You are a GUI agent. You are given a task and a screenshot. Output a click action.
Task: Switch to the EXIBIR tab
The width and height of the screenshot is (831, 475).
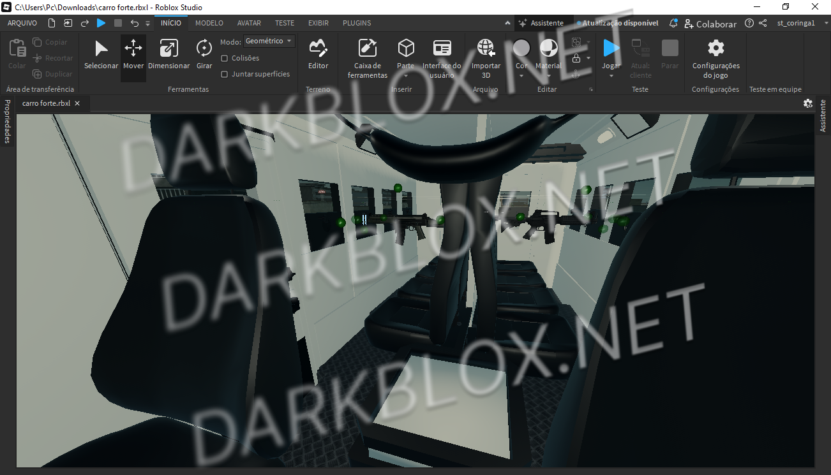tap(318, 23)
